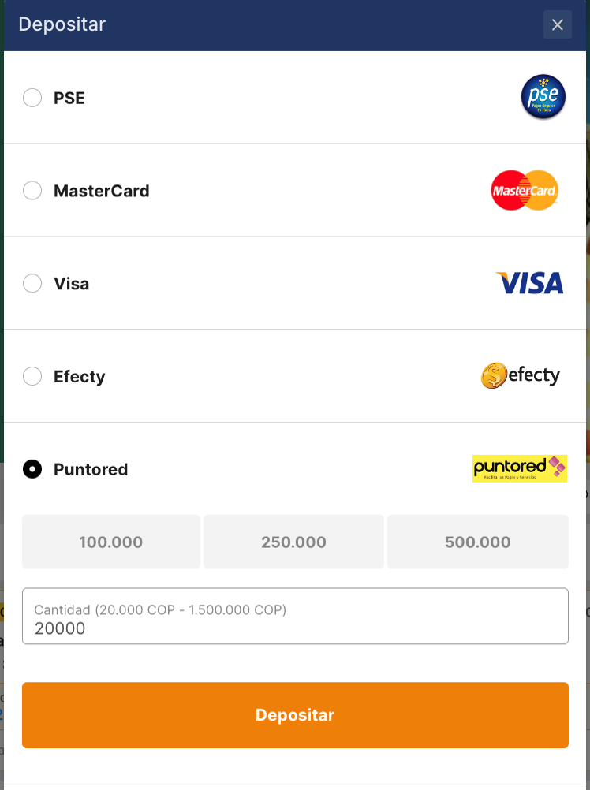
Task: Click the Puntored logo icon
Action: (x=520, y=468)
